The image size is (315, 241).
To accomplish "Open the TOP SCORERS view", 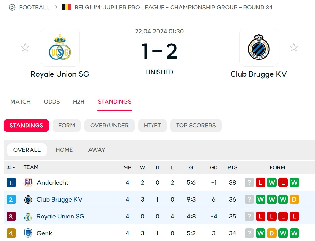I will (196, 126).
